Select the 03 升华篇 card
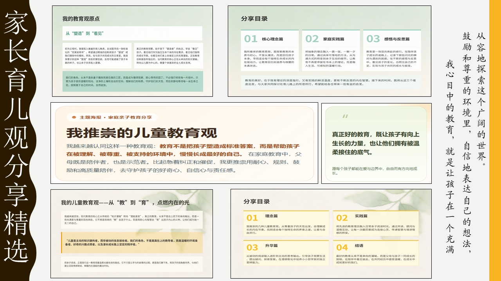The image size is (501, 281). pyautogui.click(x=286, y=253)
